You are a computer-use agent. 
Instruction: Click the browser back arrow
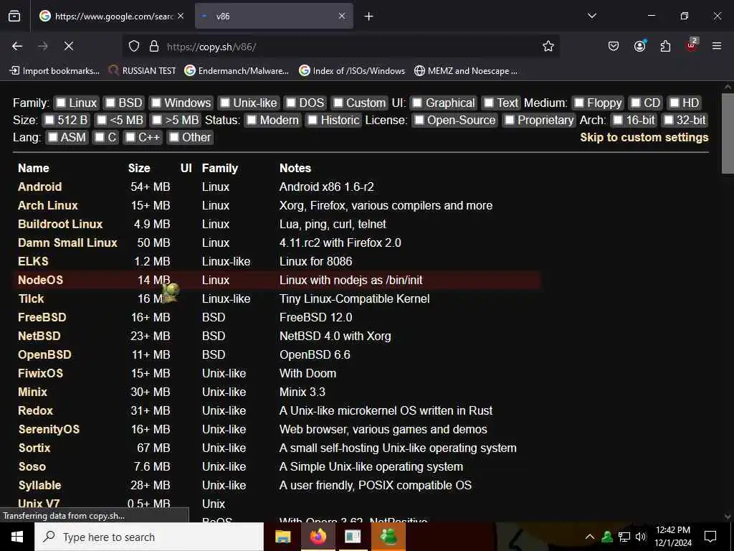[17, 46]
